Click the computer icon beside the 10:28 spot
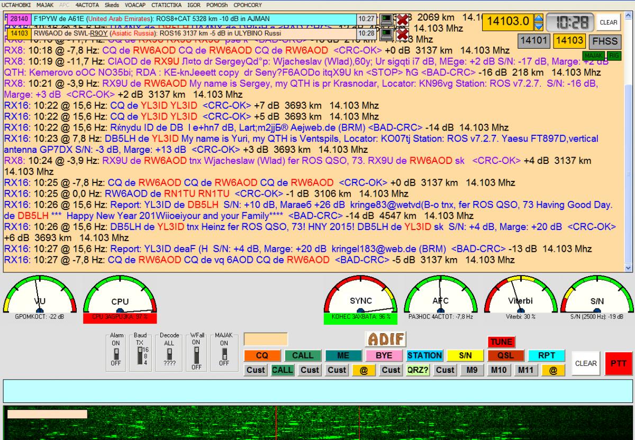The height and width of the screenshot is (440, 635). coord(387,34)
